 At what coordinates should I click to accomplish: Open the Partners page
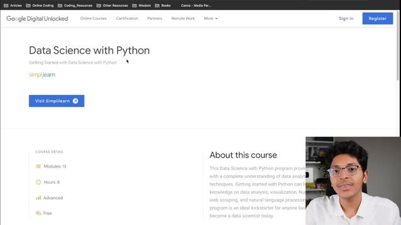pos(155,18)
